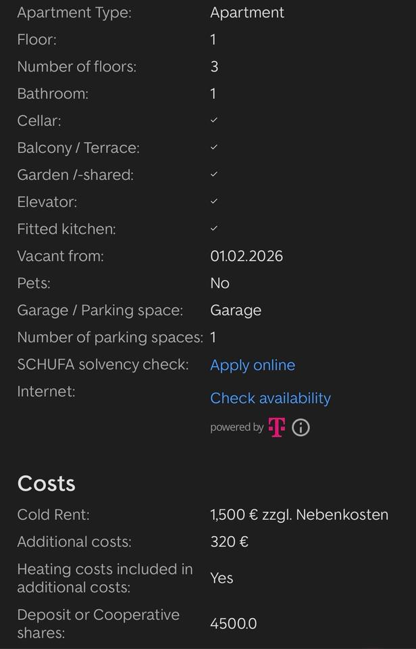
Task: Click the Vacant from date 01.02.2026
Action: [246, 256]
